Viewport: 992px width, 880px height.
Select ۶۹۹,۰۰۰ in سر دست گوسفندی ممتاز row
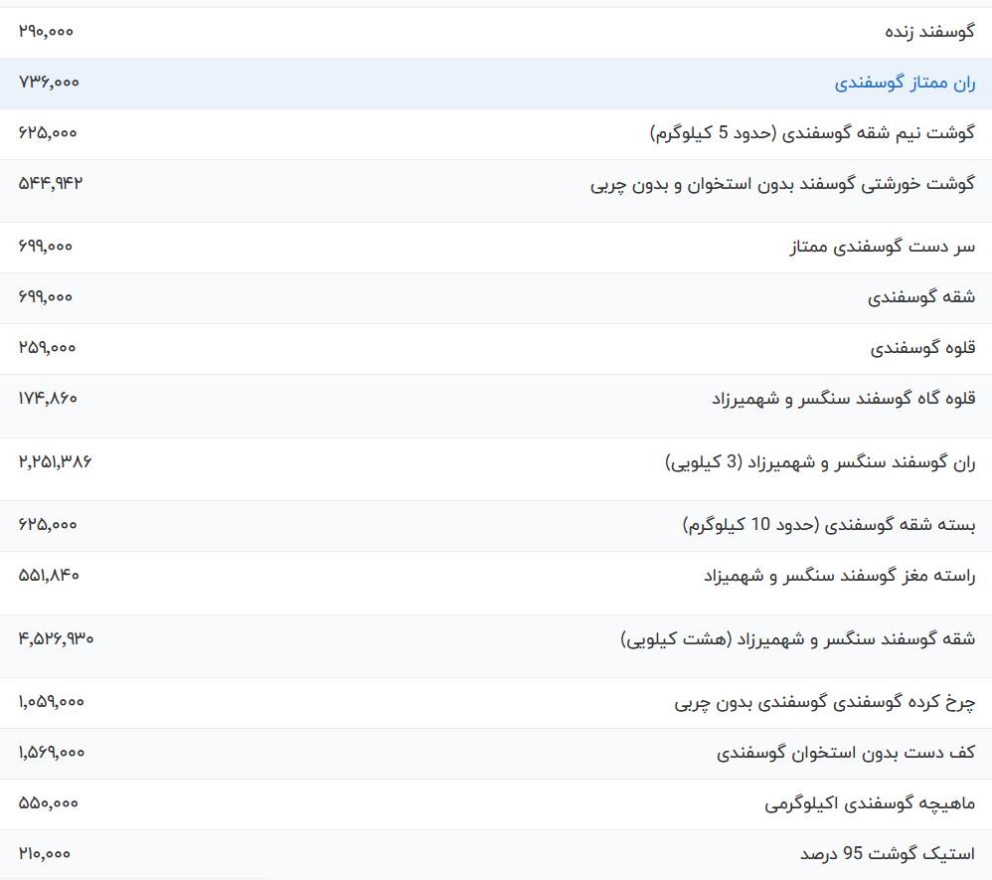pos(46,247)
